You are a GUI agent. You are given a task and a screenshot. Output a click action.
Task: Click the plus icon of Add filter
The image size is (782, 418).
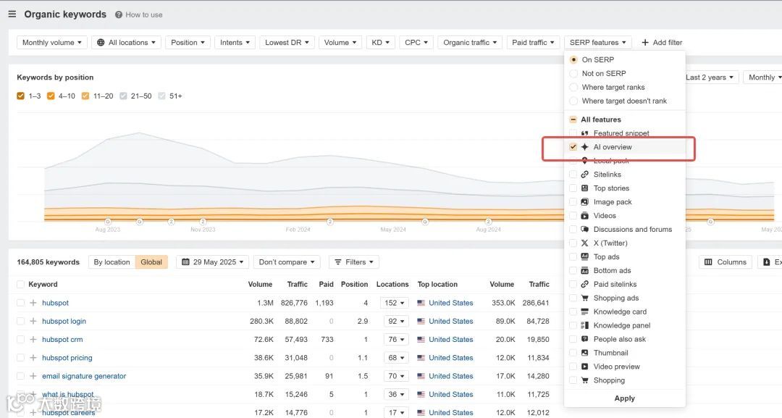[645, 43]
